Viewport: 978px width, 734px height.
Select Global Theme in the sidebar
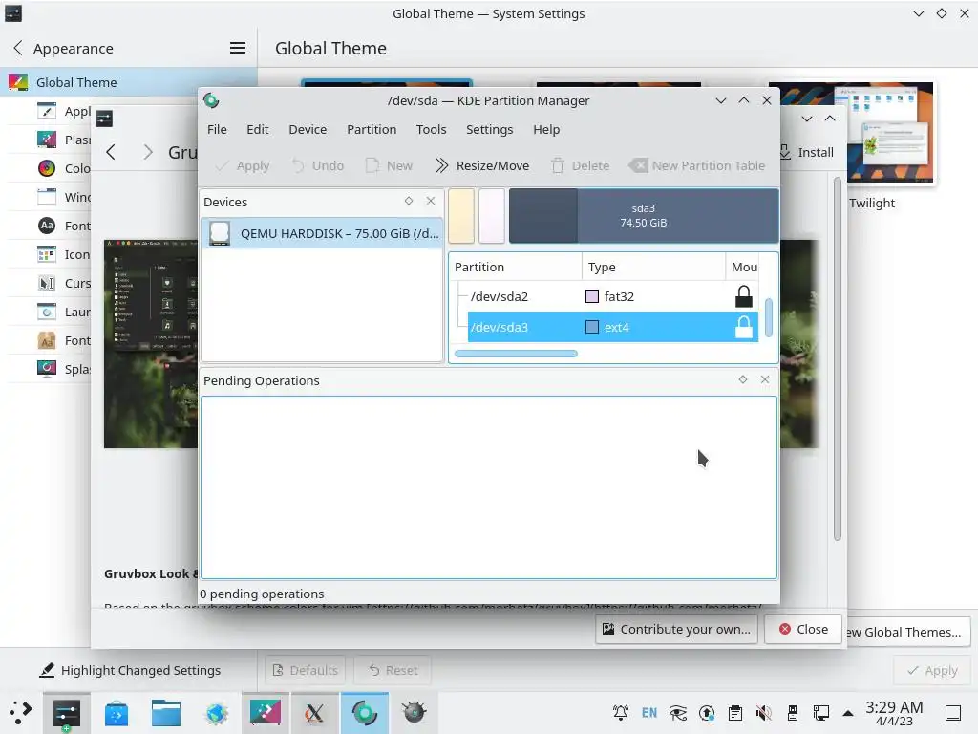[x=129, y=82]
